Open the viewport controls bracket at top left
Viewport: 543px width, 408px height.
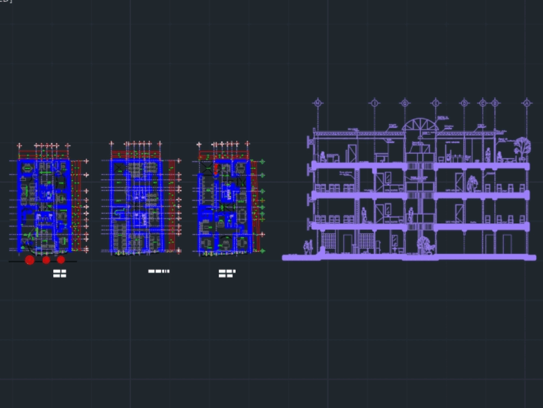[x=5, y=3]
